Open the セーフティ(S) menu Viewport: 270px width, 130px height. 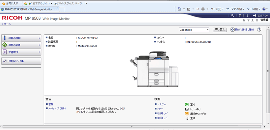235,9
